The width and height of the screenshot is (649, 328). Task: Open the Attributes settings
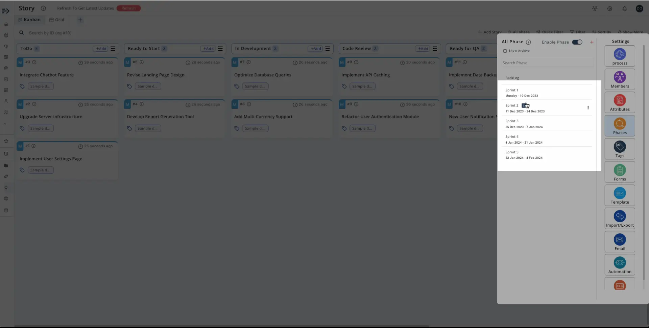point(620,102)
